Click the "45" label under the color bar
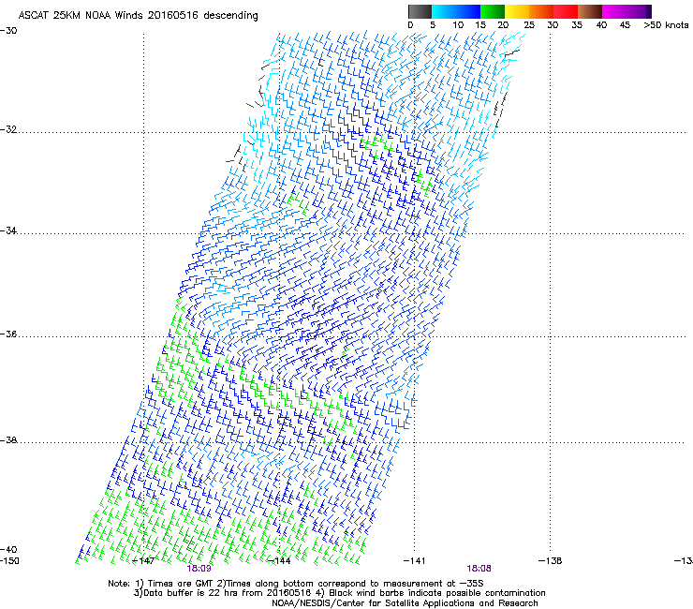 coord(625,24)
